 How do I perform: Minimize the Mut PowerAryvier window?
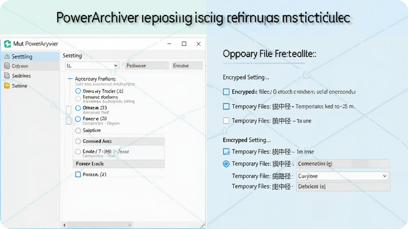[x=169, y=44]
